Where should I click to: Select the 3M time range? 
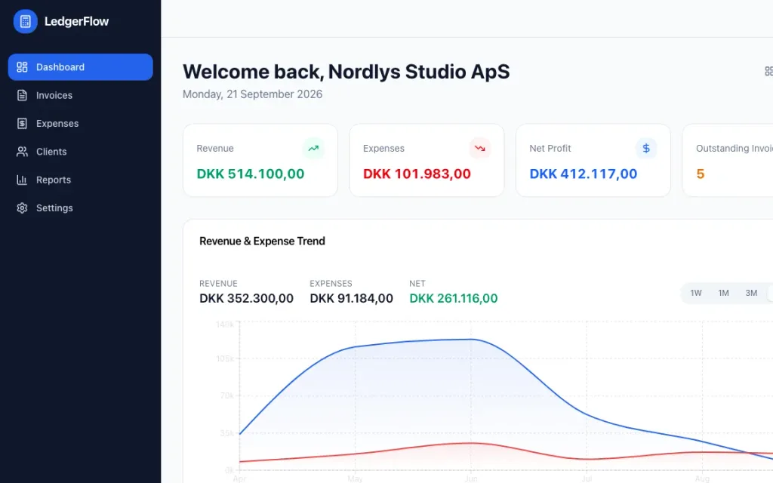coord(751,294)
